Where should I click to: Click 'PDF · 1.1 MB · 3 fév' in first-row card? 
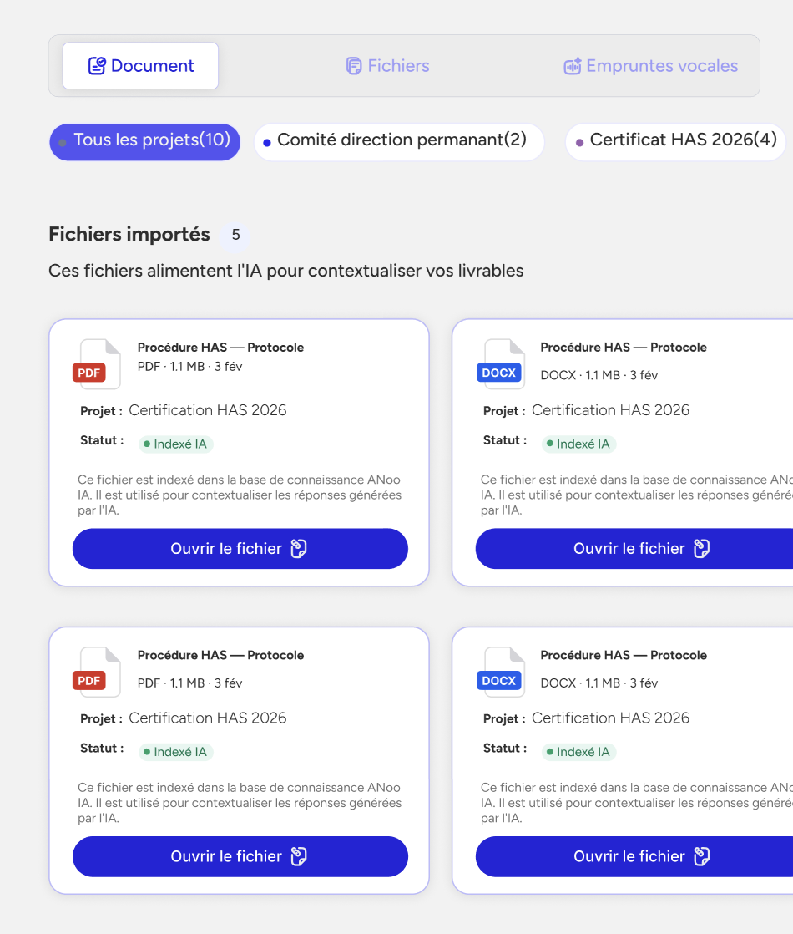(x=190, y=367)
